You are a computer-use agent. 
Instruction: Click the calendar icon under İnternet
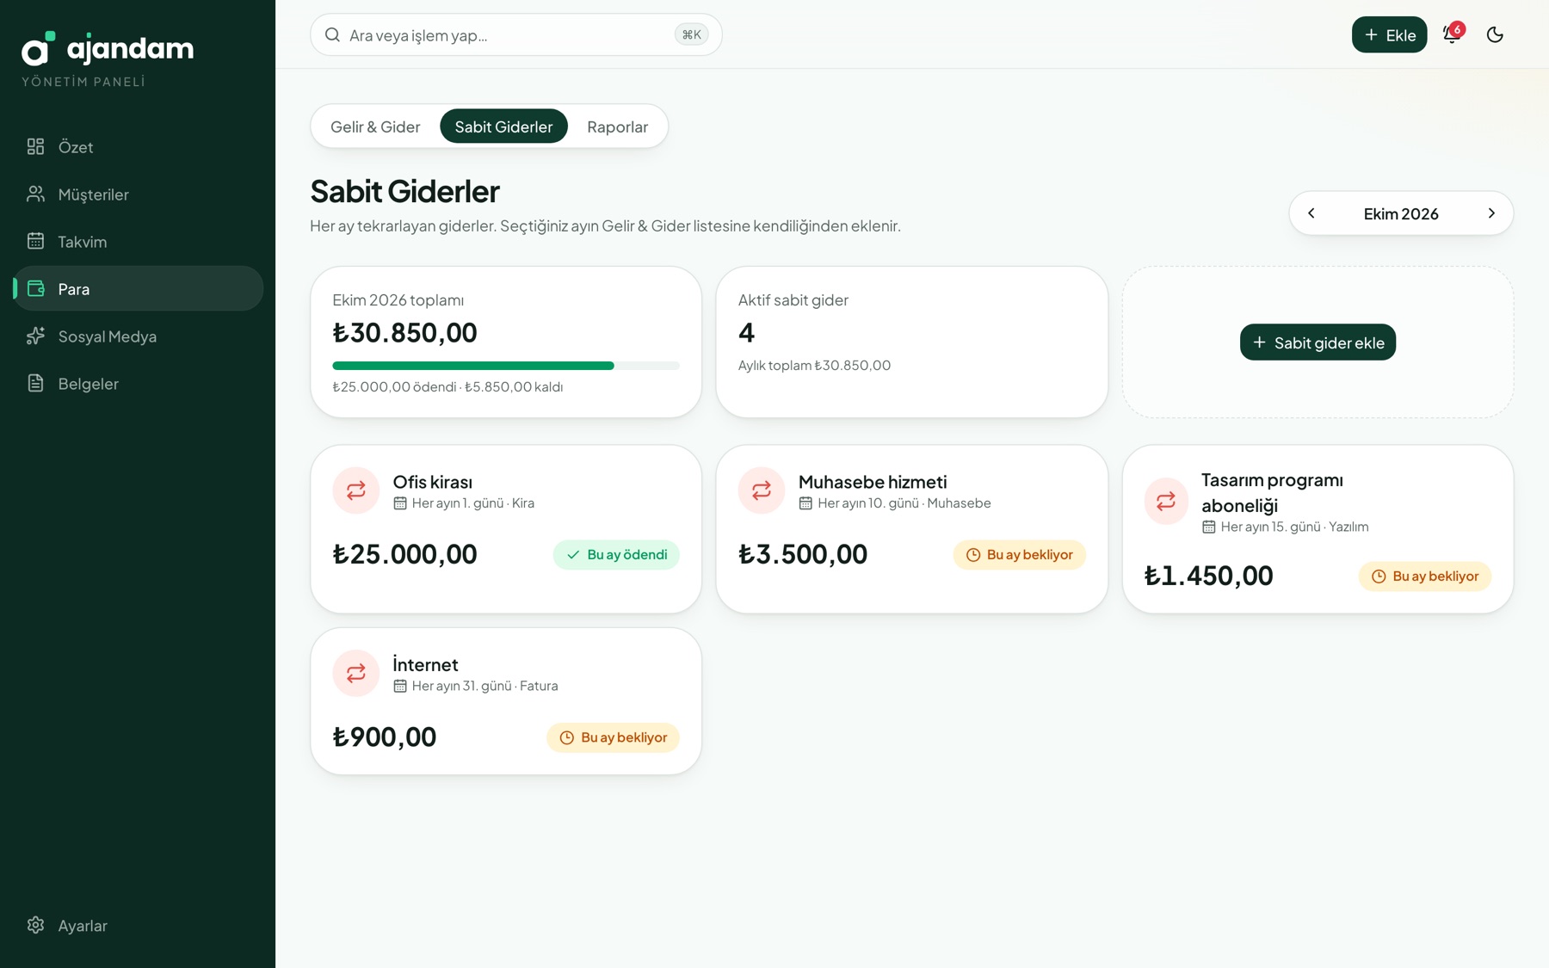pos(400,686)
